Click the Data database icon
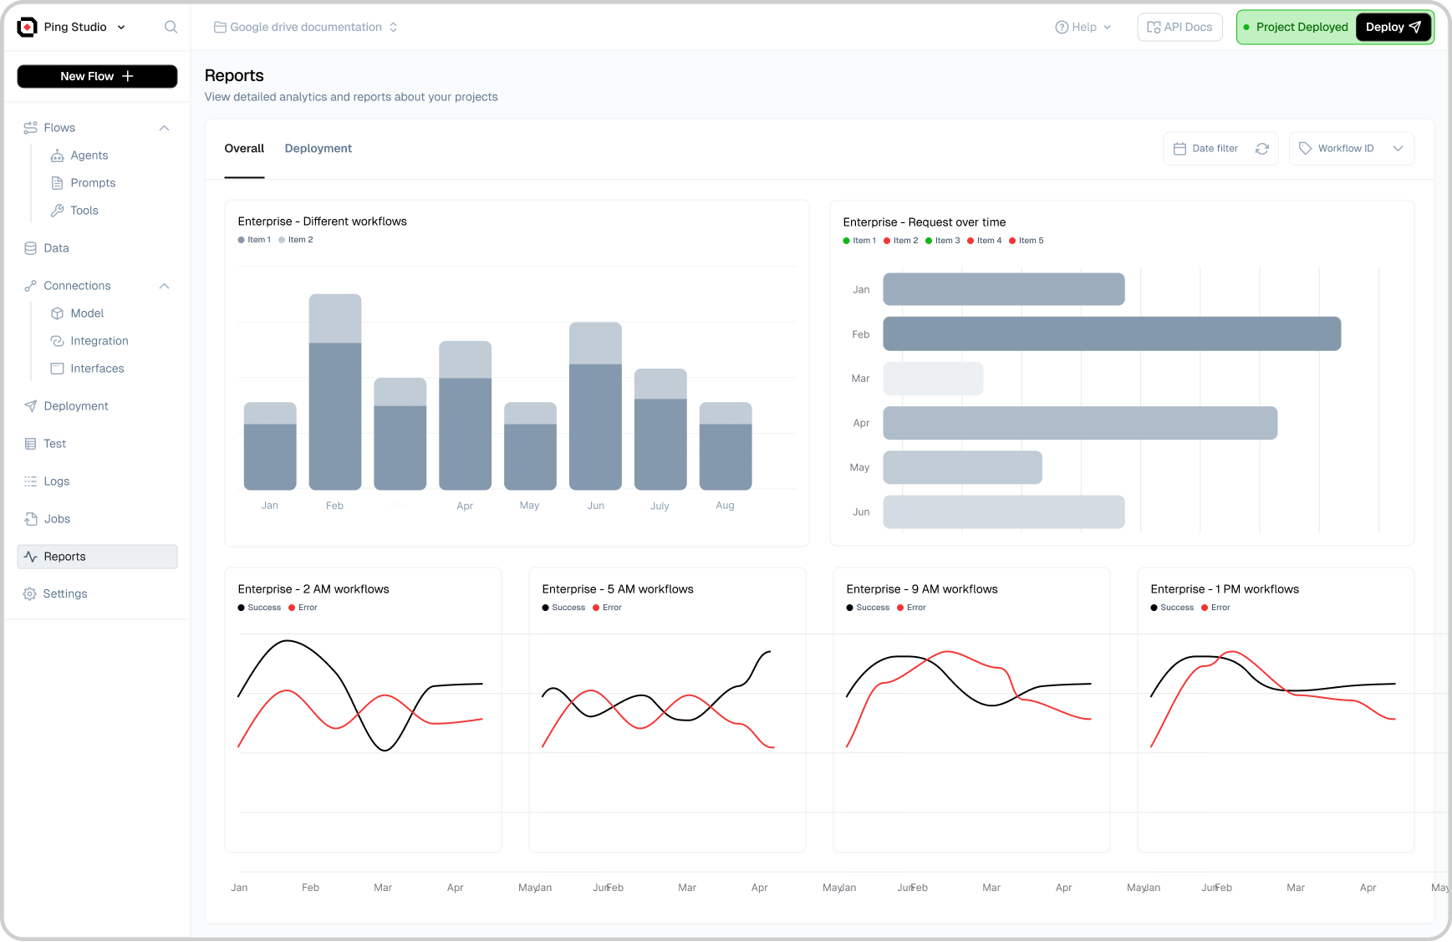 (x=30, y=248)
